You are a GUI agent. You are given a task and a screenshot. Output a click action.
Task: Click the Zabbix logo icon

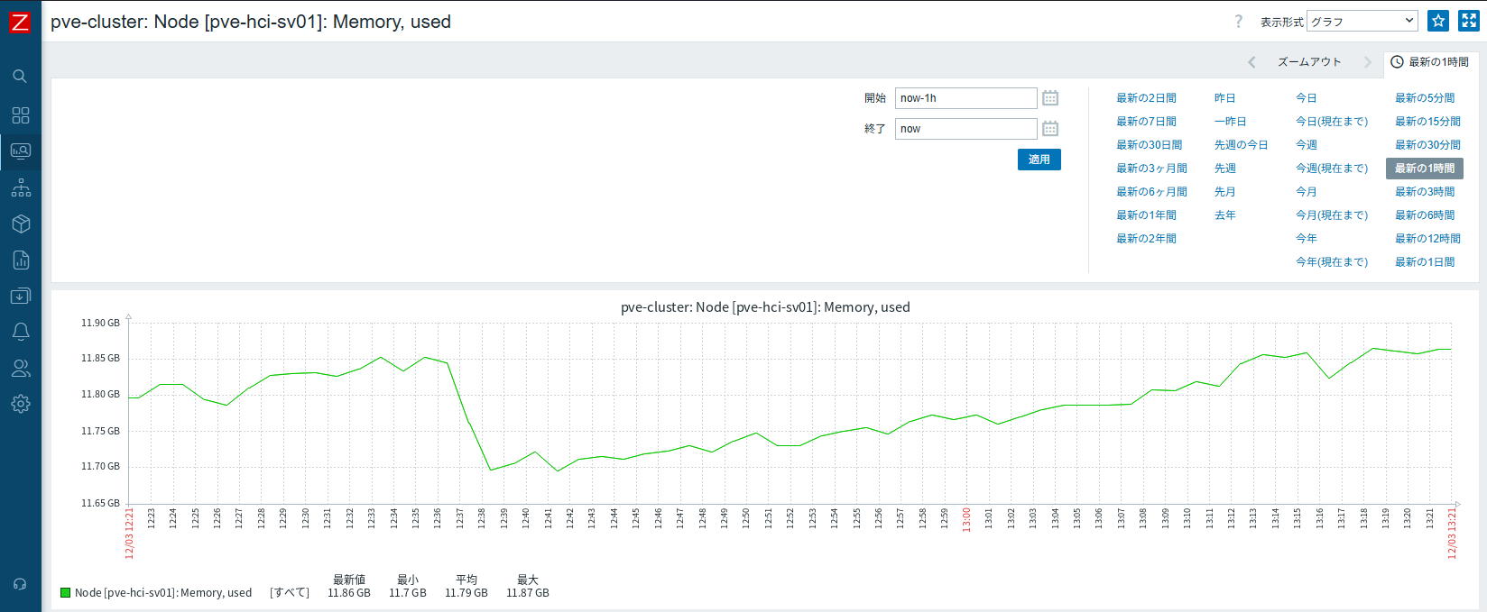pyautogui.click(x=20, y=22)
